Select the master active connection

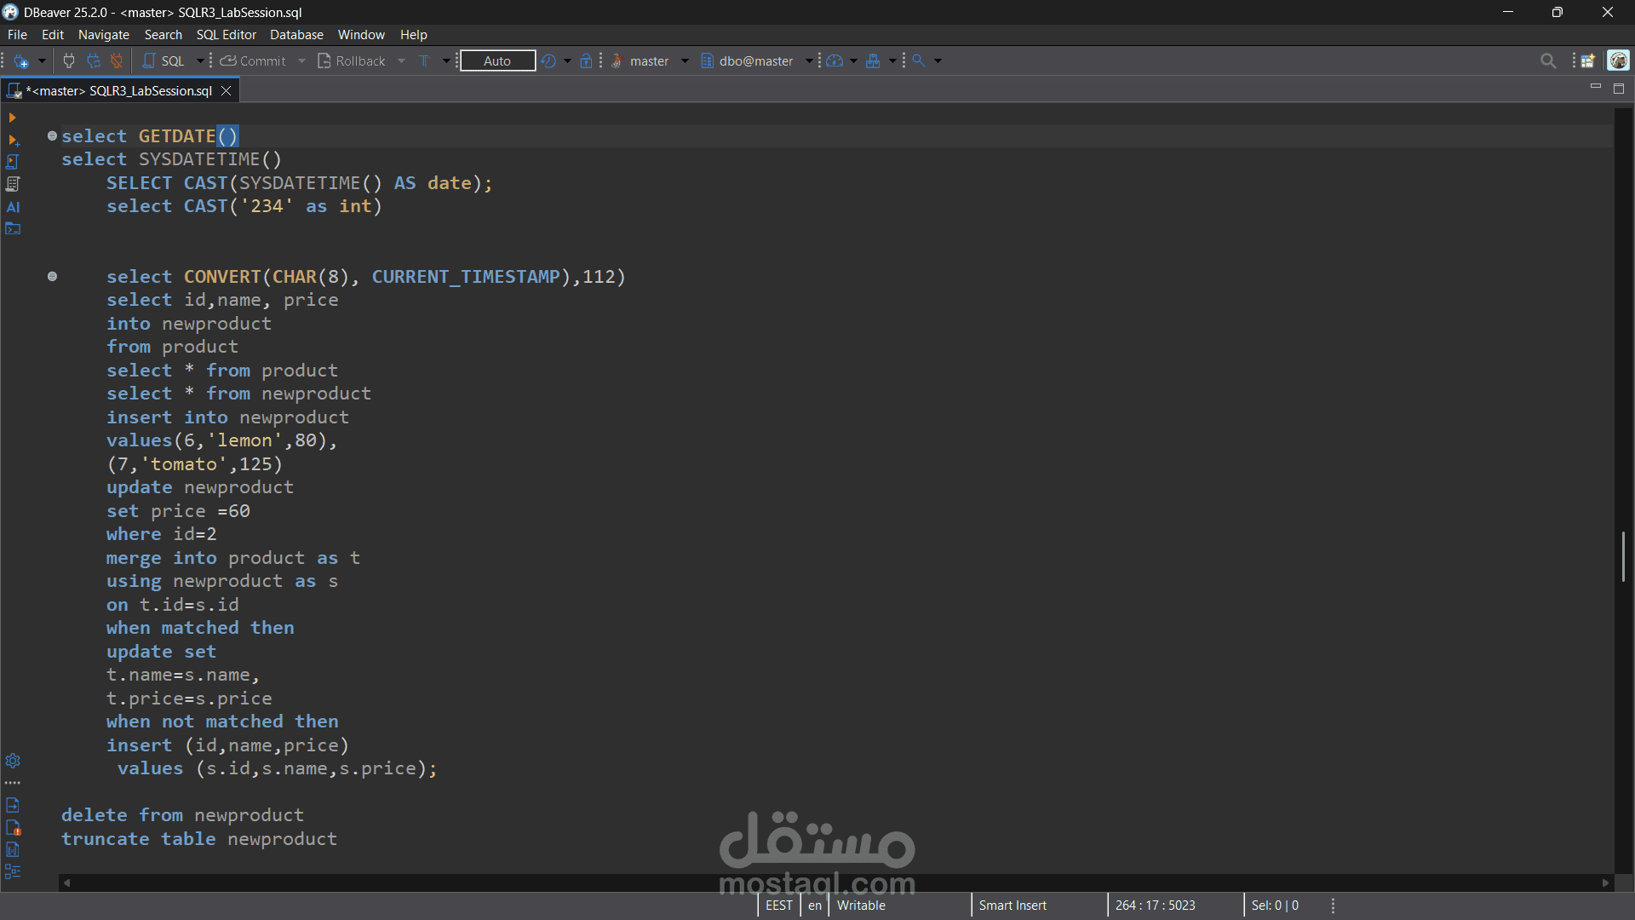[641, 60]
